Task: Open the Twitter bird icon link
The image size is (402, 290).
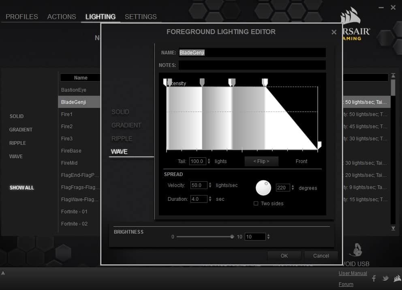Action: (x=385, y=278)
